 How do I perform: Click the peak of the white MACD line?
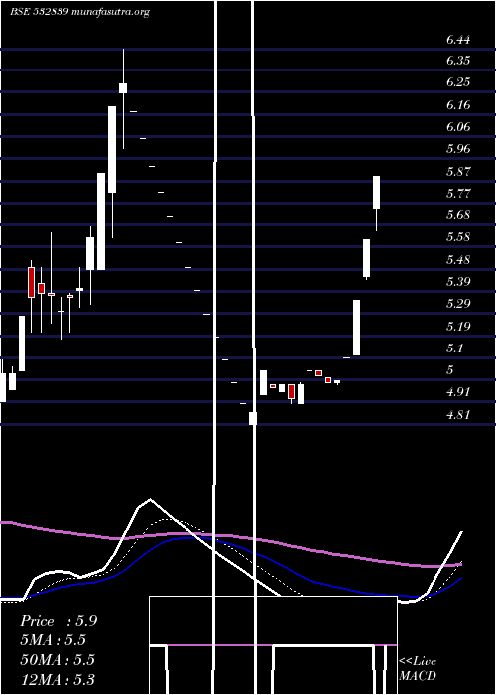[x=150, y=499]
